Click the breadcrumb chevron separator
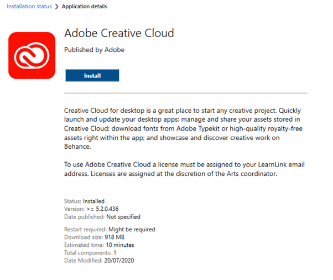Screen dimensions: 333x280 pyautogui.click(x=56, y=7)
